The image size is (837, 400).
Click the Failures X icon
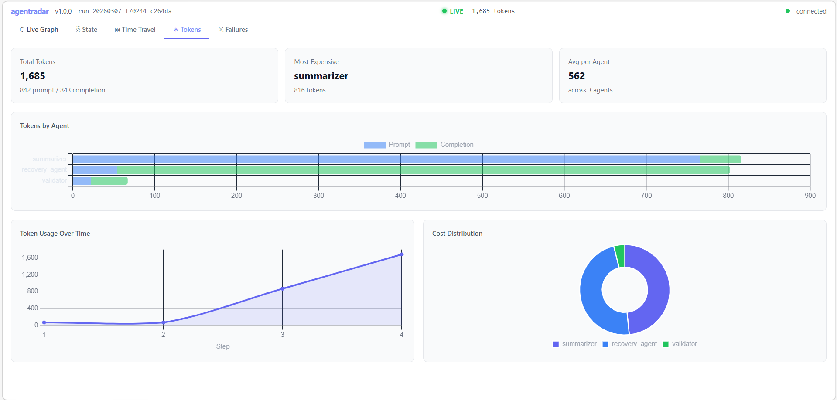(221, 29)
